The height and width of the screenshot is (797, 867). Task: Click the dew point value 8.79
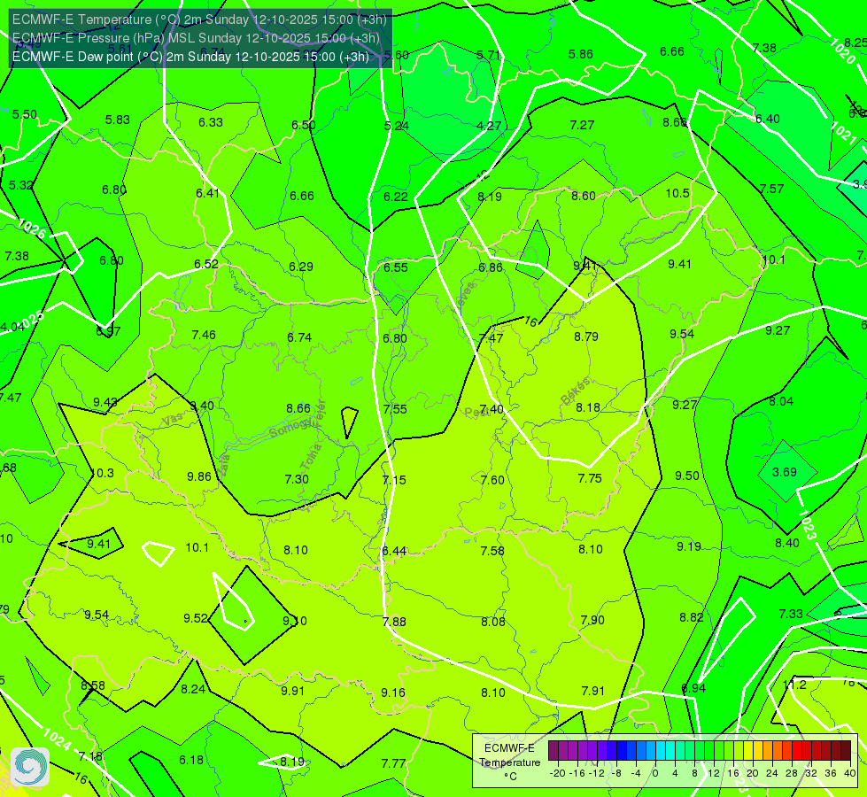click(x=585, y=337)
